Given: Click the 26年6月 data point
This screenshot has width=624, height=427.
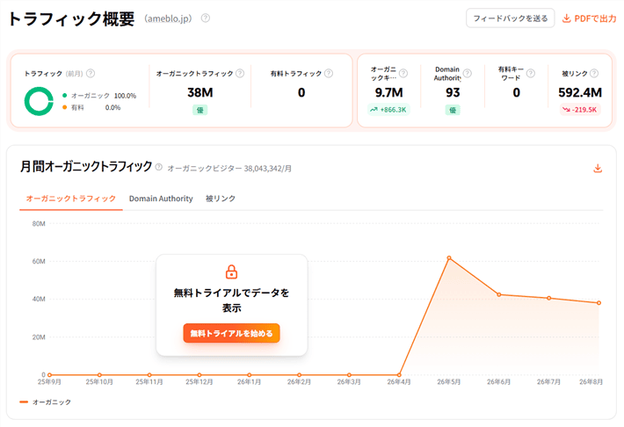Looking at the screenshot, I should pos(499,295).
